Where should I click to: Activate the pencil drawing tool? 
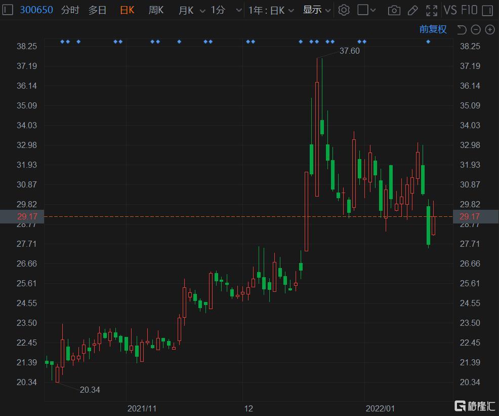(413, 11)
